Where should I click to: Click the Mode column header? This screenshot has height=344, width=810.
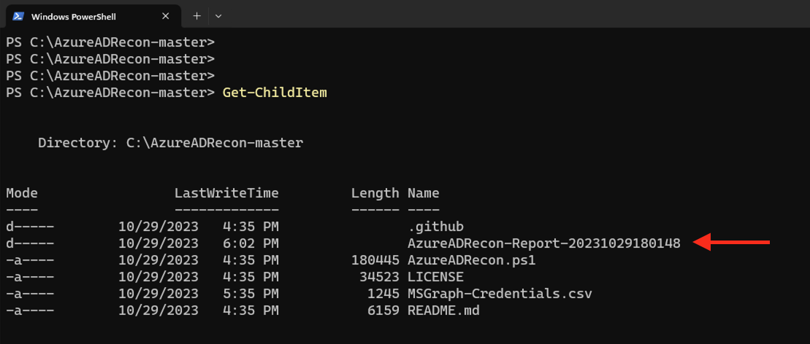point(22,193)
